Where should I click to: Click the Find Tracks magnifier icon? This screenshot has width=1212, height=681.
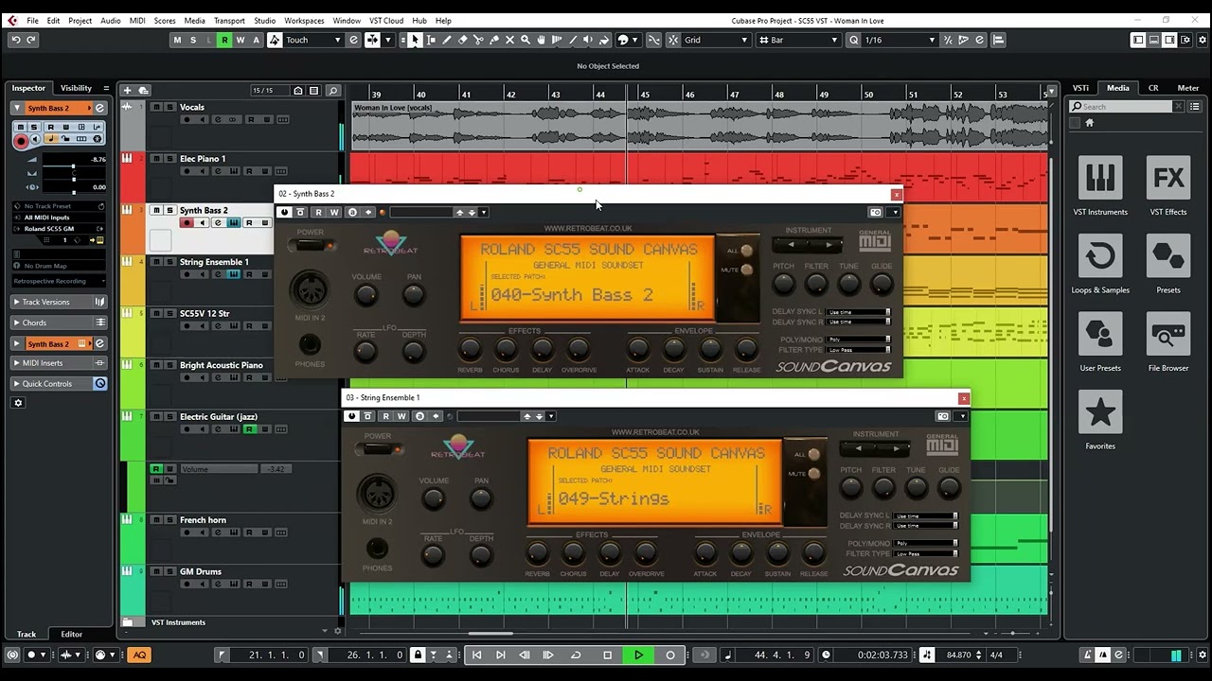(x=332, y=91)
